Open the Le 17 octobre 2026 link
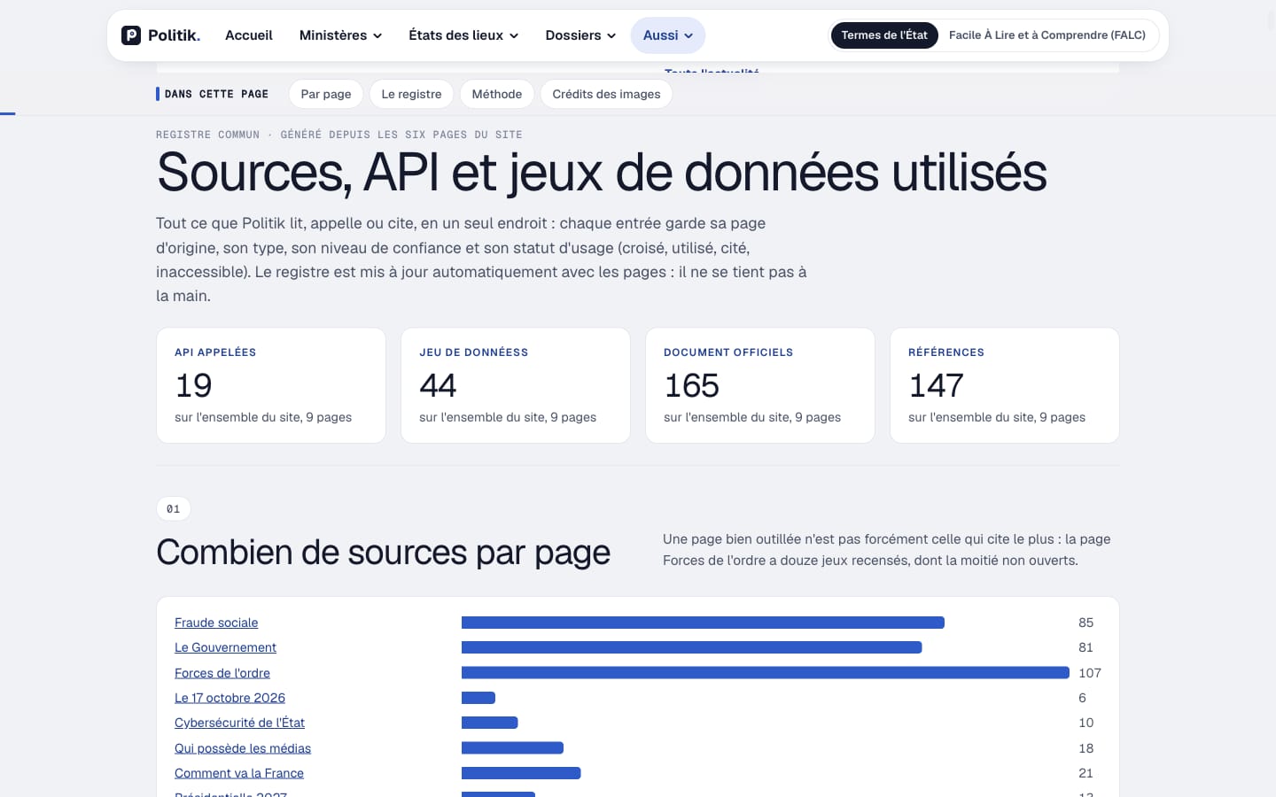The image size is (1276, 797). pos(230,698)
